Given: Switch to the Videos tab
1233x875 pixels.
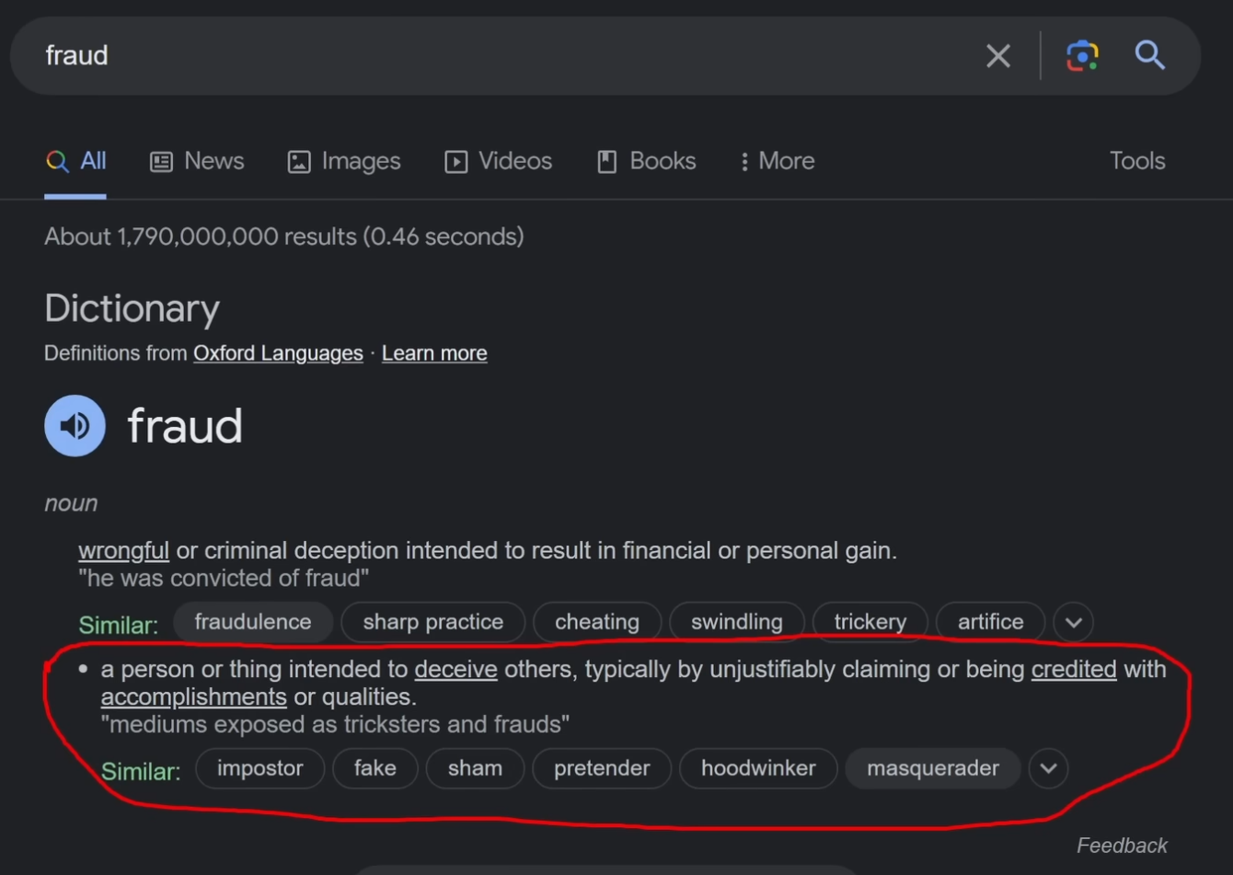Looking at the screenshot, I should [x=499, y=162].
